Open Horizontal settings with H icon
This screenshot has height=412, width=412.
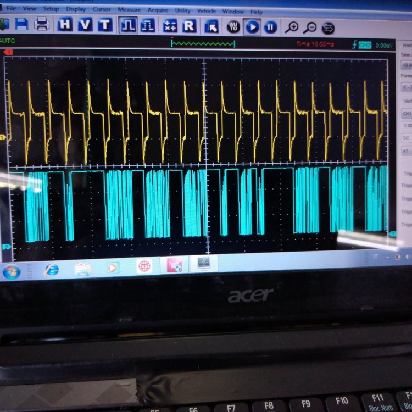(x=65, y=25)
